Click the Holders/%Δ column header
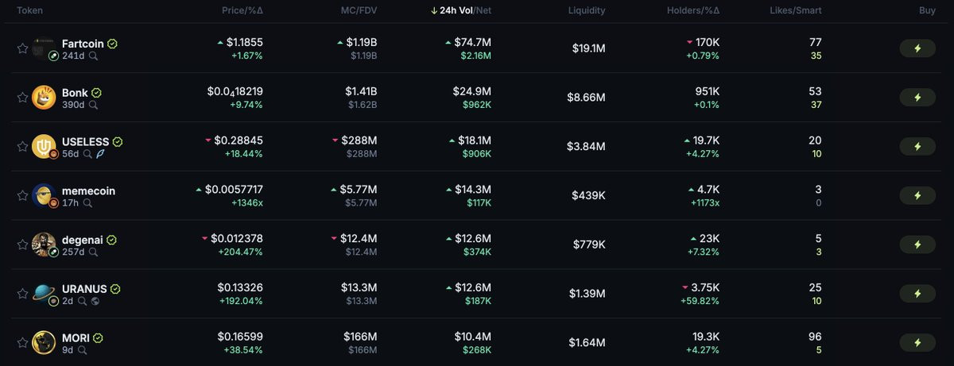 [692, 11]
